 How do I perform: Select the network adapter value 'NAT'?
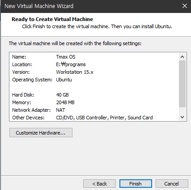tap(60, 110)
